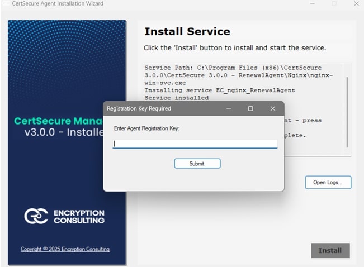364x267 pixels.
Task: Minimize the CertSecure Agent Installation Wizard window
Action: (x=313, y=3)
